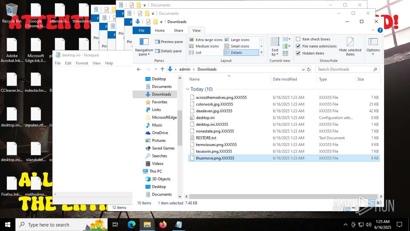Open the Quick Access Toolbar customize dropdown
This screenshot has height=231, width=410.
point(161,22)
